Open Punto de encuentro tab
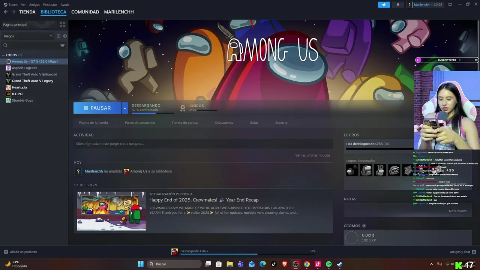Viewport: 480px width, 270px height. pos(140,123)
